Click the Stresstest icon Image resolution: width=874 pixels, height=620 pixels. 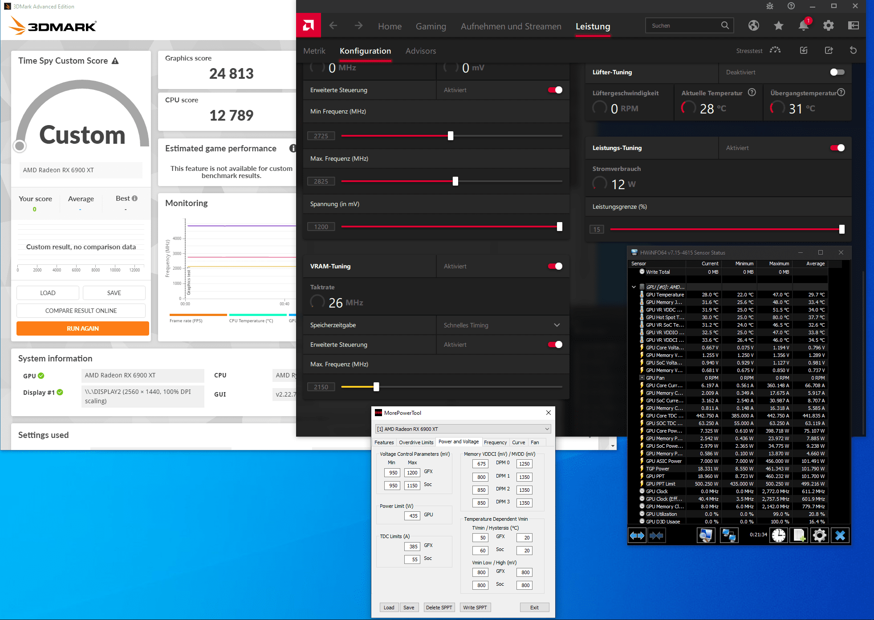coord(775,50)
